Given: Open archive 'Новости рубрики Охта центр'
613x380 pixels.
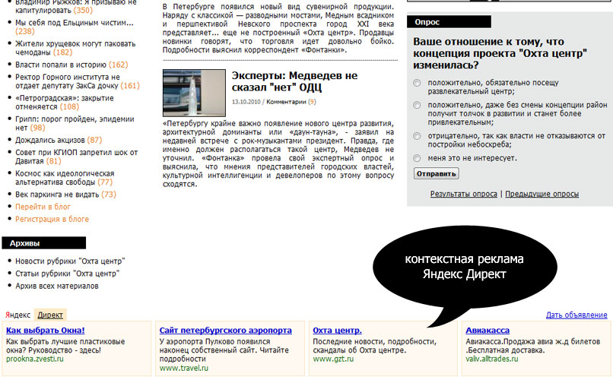Looking at the screenshot, I should (70, 261).
